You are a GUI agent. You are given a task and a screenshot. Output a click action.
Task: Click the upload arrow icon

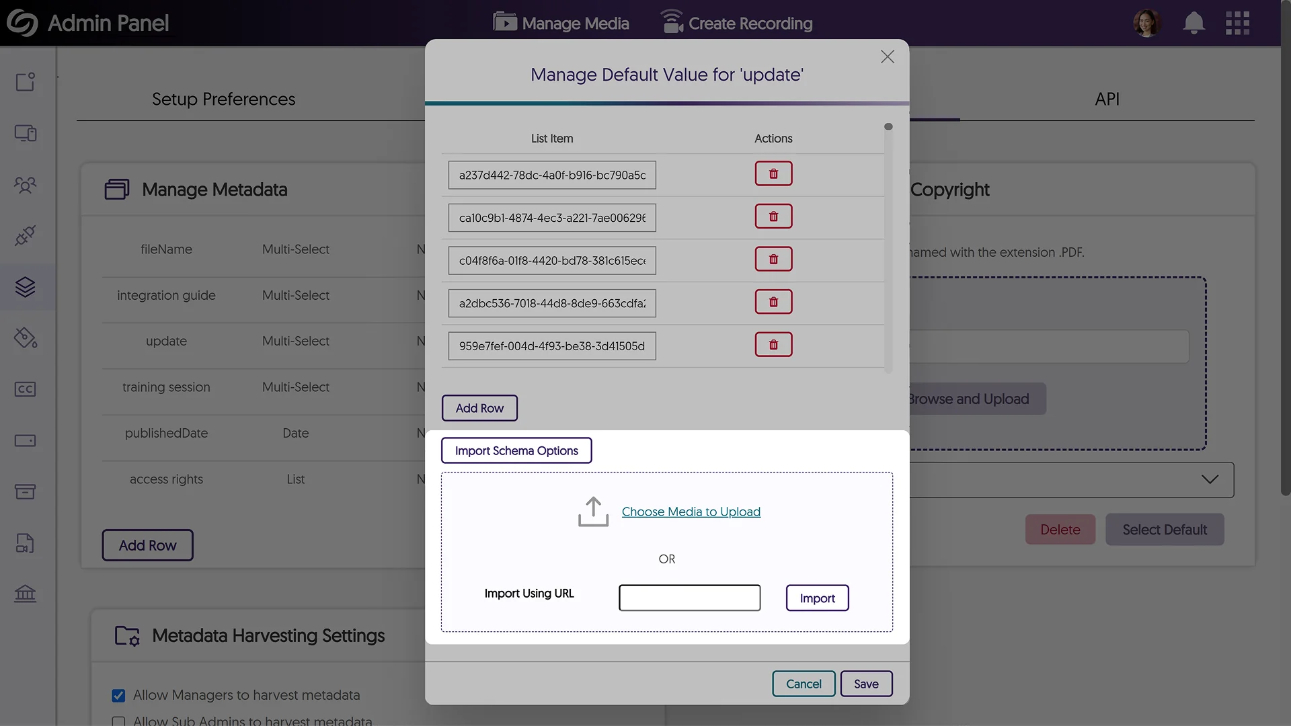point(593,512)
